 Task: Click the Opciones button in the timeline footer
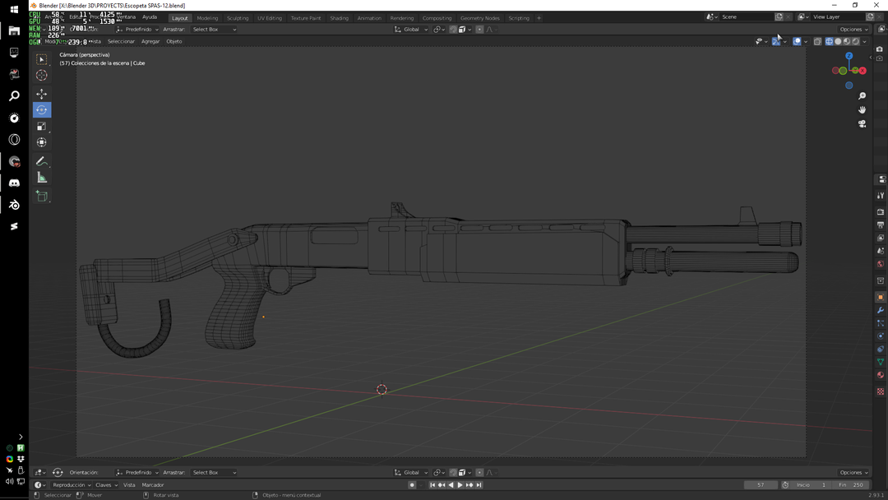(x=852, y=472)
